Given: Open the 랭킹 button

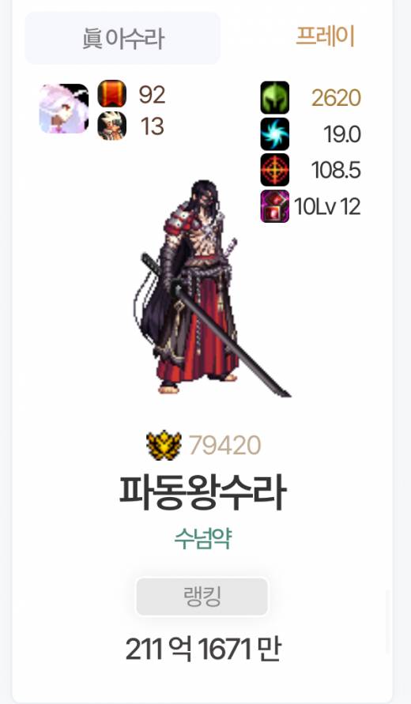Looking at the screenshot, I should tap(202, 597).
